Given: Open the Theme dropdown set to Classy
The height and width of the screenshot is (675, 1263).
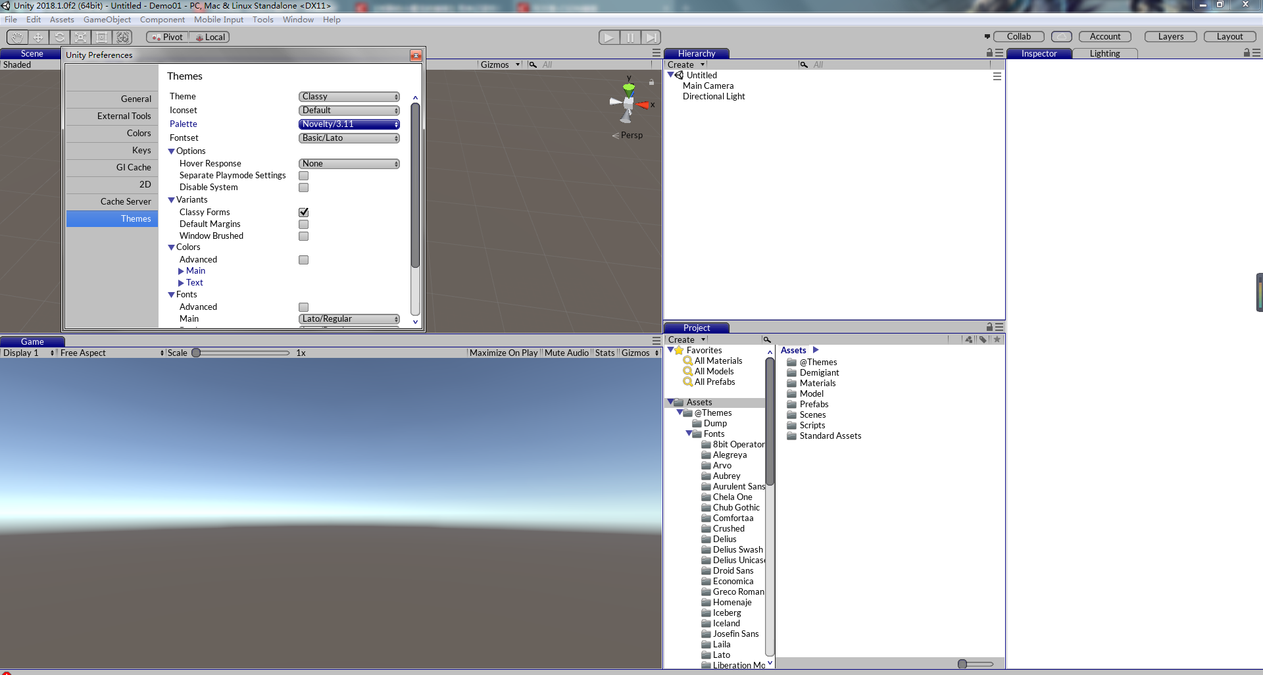Looking at the screenshot, I should click(349, 96).
